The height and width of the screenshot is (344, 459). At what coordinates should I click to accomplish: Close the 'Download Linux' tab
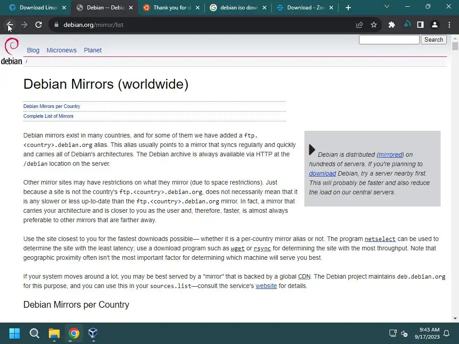(x=64, y=8)
